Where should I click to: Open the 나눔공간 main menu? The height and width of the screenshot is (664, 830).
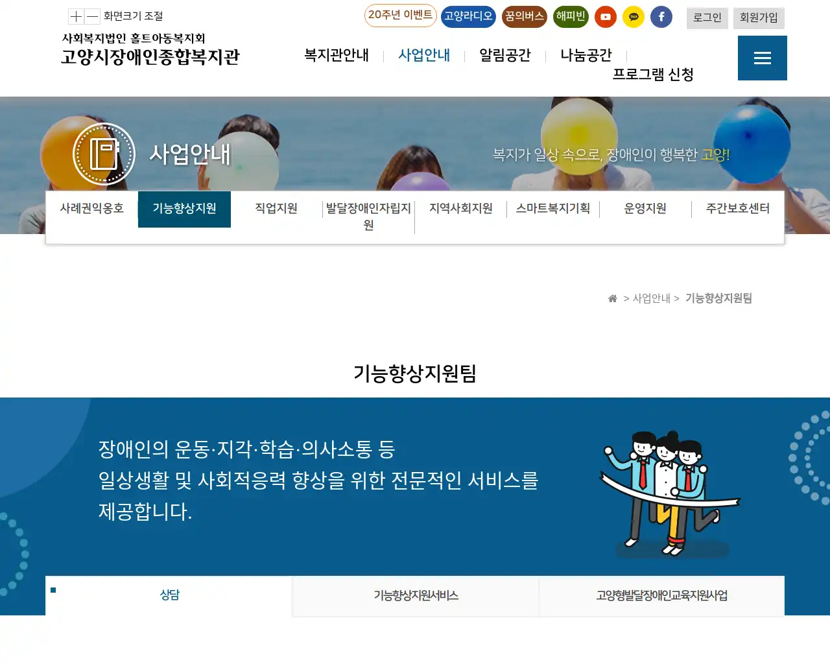coord(586,55)
